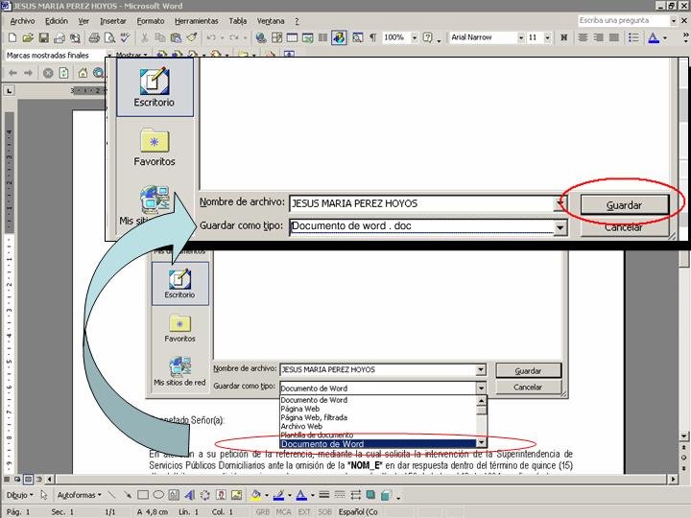Click the Copy icon in toolbar
This screenshot has height=518, width=691.
160,37
